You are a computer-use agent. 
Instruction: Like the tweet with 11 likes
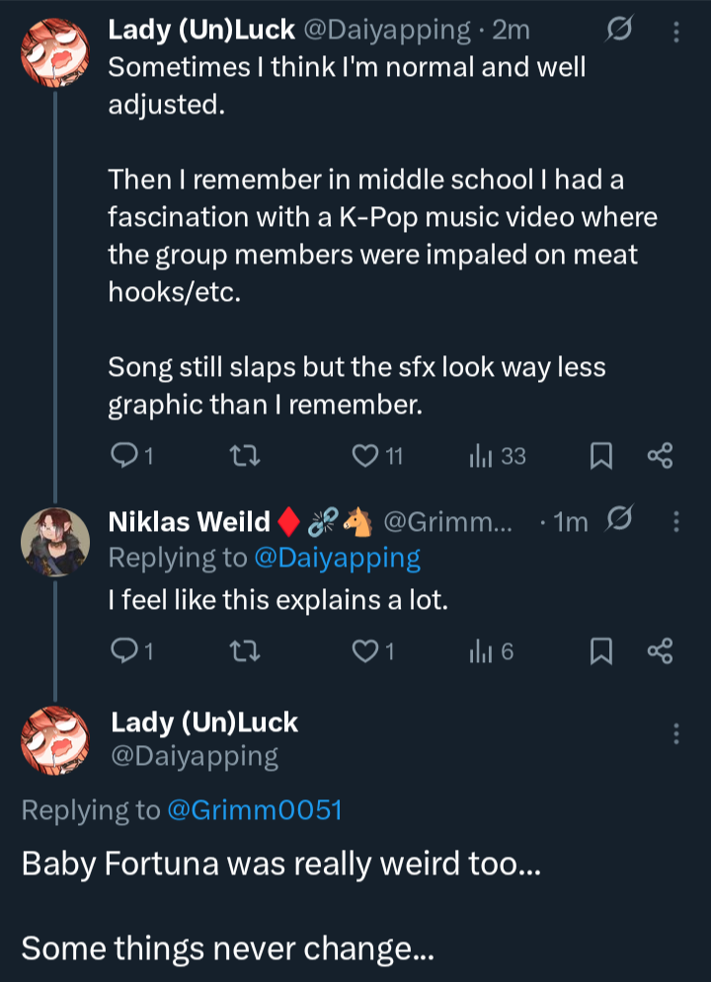click(x=366, y=455)
